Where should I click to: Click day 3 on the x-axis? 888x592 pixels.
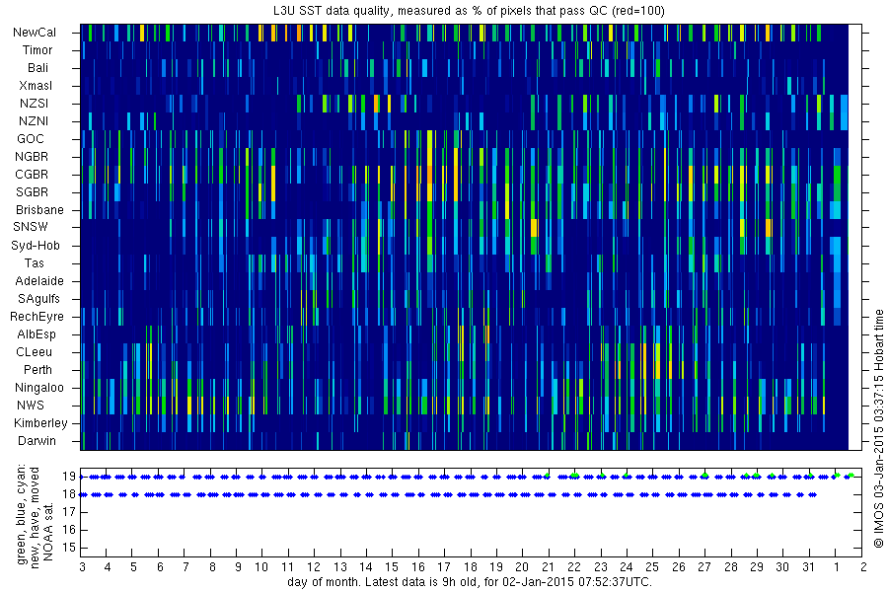[x=83, y=567]
